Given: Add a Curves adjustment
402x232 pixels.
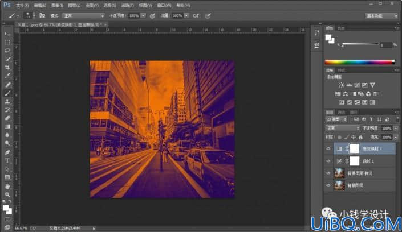Looking at the screenshot, I should coord(357,85).
